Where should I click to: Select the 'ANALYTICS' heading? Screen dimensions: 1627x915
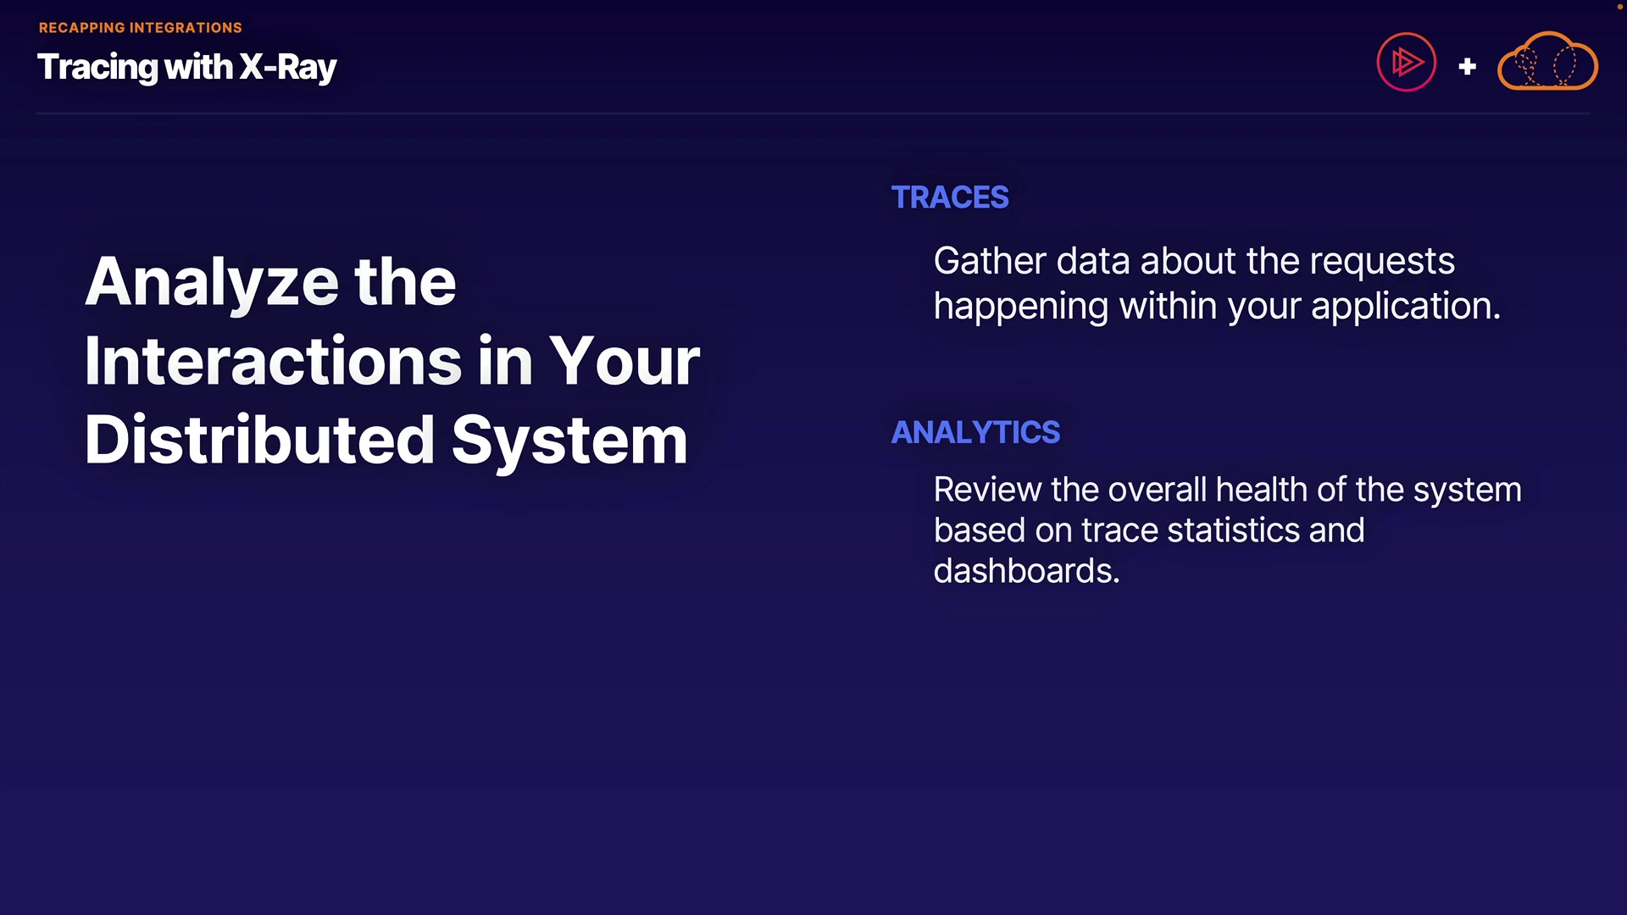(x=975, y=432)
